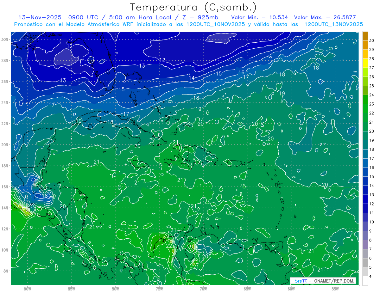Click the 22N latitude axis label
This screenshot has height=293, width=380.
point(5,124)
